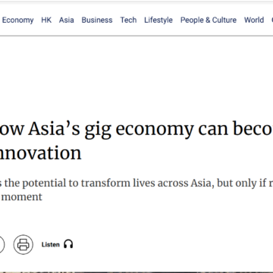273x273 pixels.
Task: Open the Lifestyle section
Action: (158, 20)
